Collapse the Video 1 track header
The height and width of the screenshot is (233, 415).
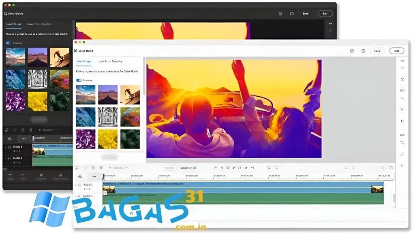(x=75, y=184)
